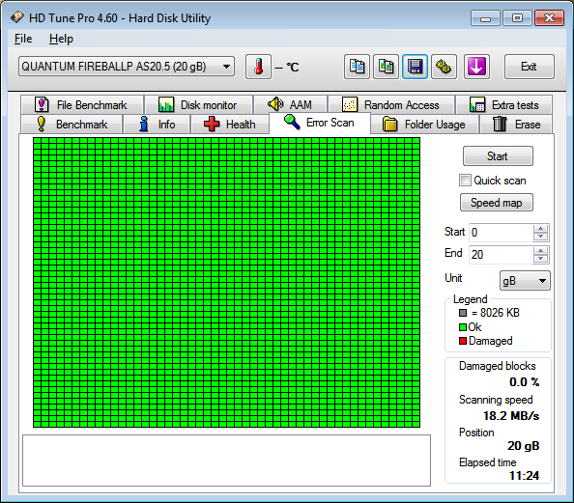Open options with the gear wrench icon
Viewport: 574px width, 503px height.
(445, 67)
